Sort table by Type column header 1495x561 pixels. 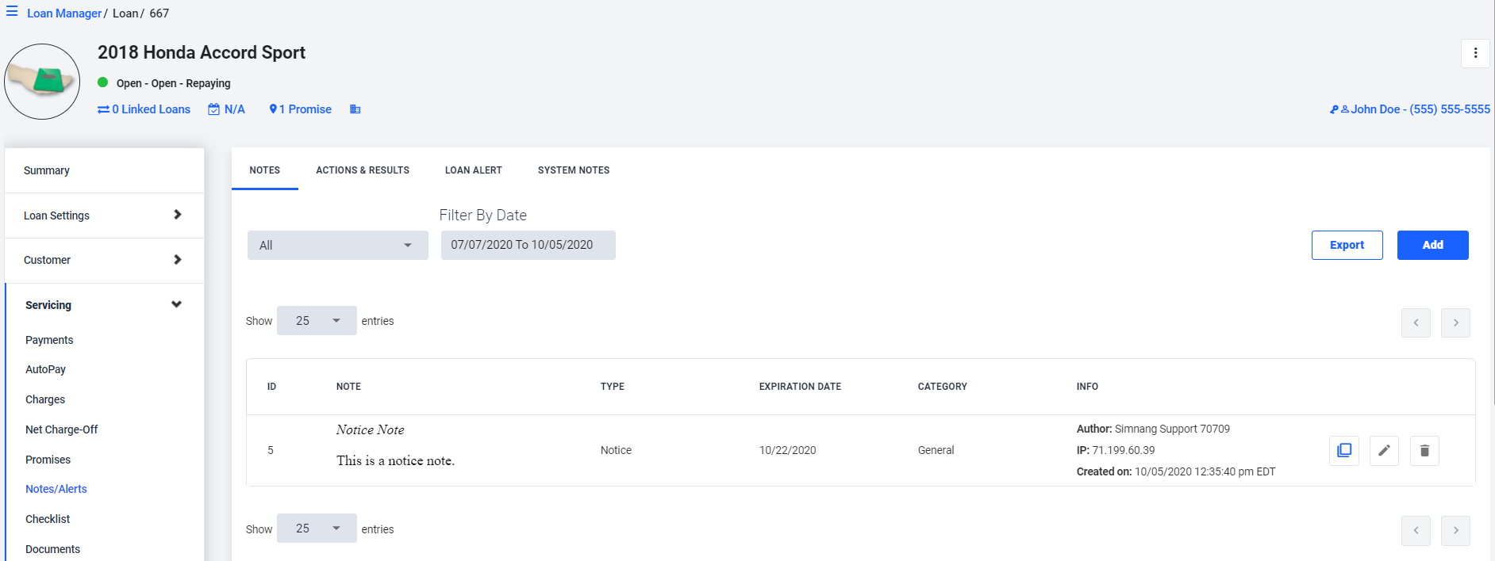613,387
